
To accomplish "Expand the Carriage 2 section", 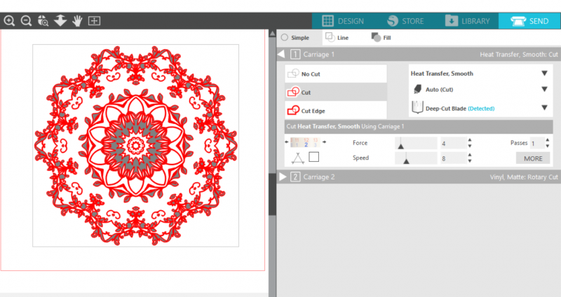I will 283,177.
